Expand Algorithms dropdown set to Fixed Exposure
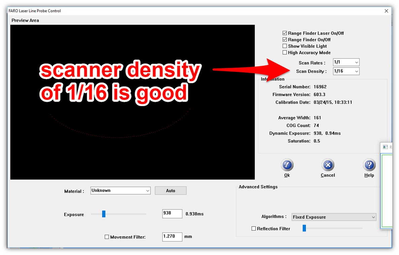Viewport: 399px width, 255px height. (x=333, y=217)
